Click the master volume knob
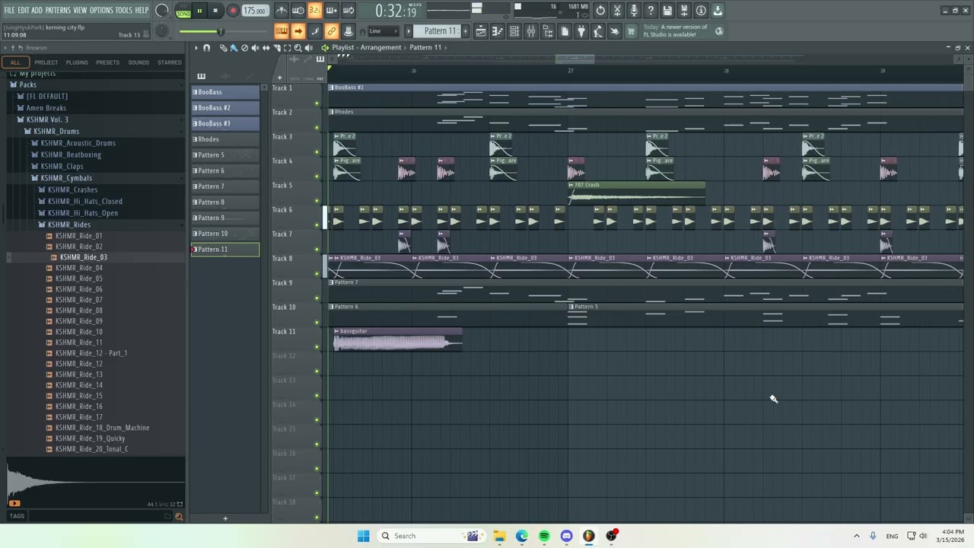This screenshot has height=548, width=974. [162, 11]
